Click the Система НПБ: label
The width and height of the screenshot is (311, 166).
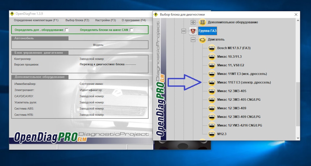click(x=24, y=115)
